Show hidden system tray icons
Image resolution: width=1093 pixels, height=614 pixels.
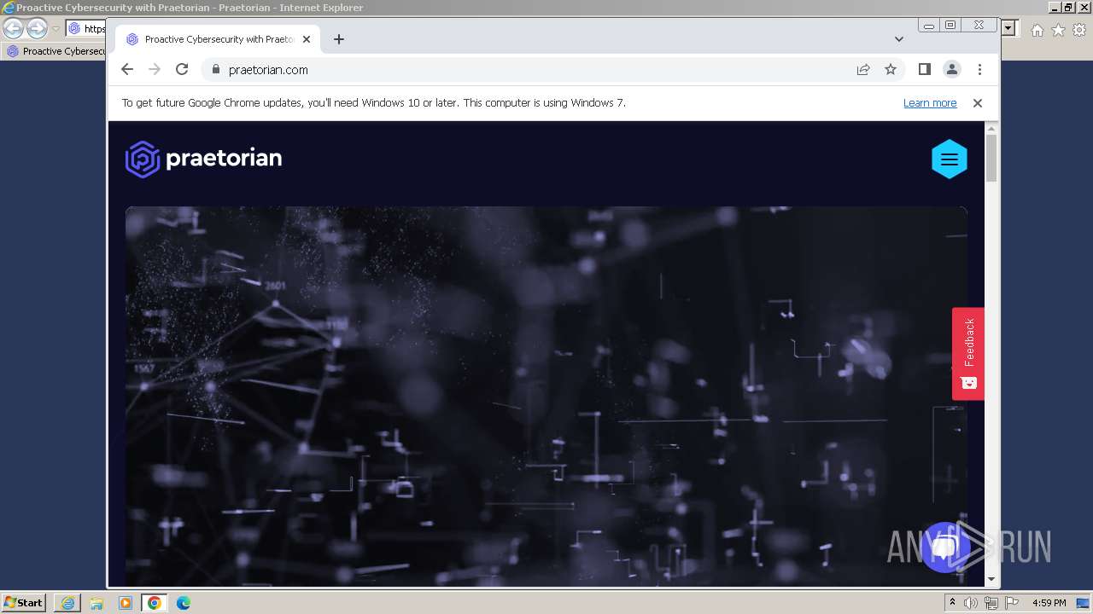point(953,603)
